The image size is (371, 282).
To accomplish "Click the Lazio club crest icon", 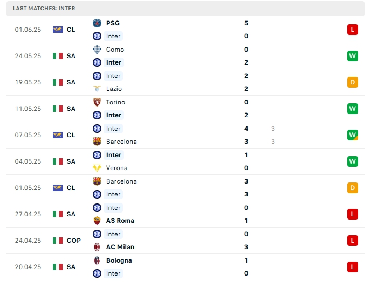I will [x=97, y=89].
